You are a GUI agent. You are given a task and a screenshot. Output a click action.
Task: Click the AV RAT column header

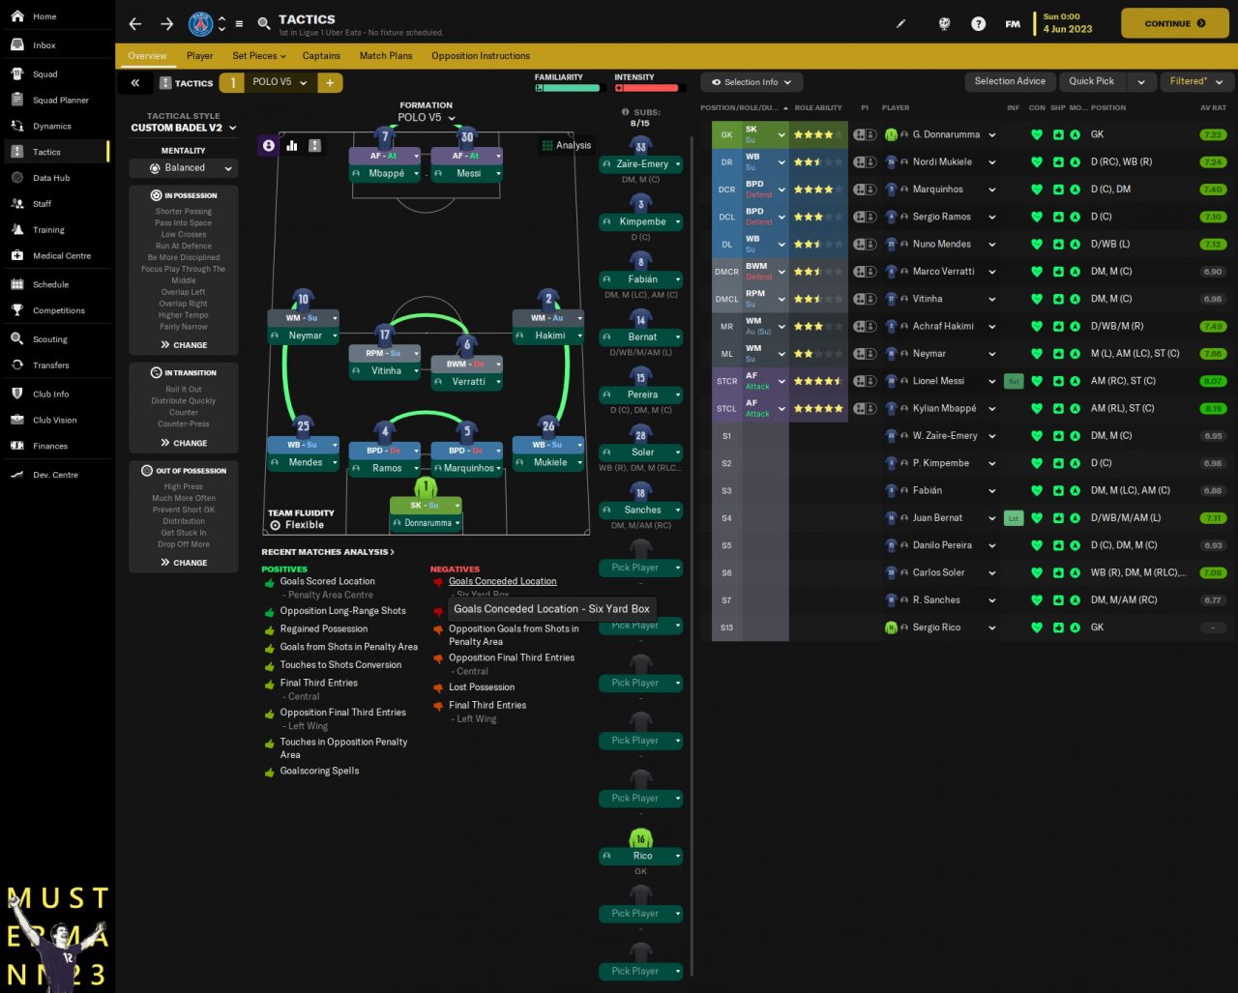click(1213, 108)
